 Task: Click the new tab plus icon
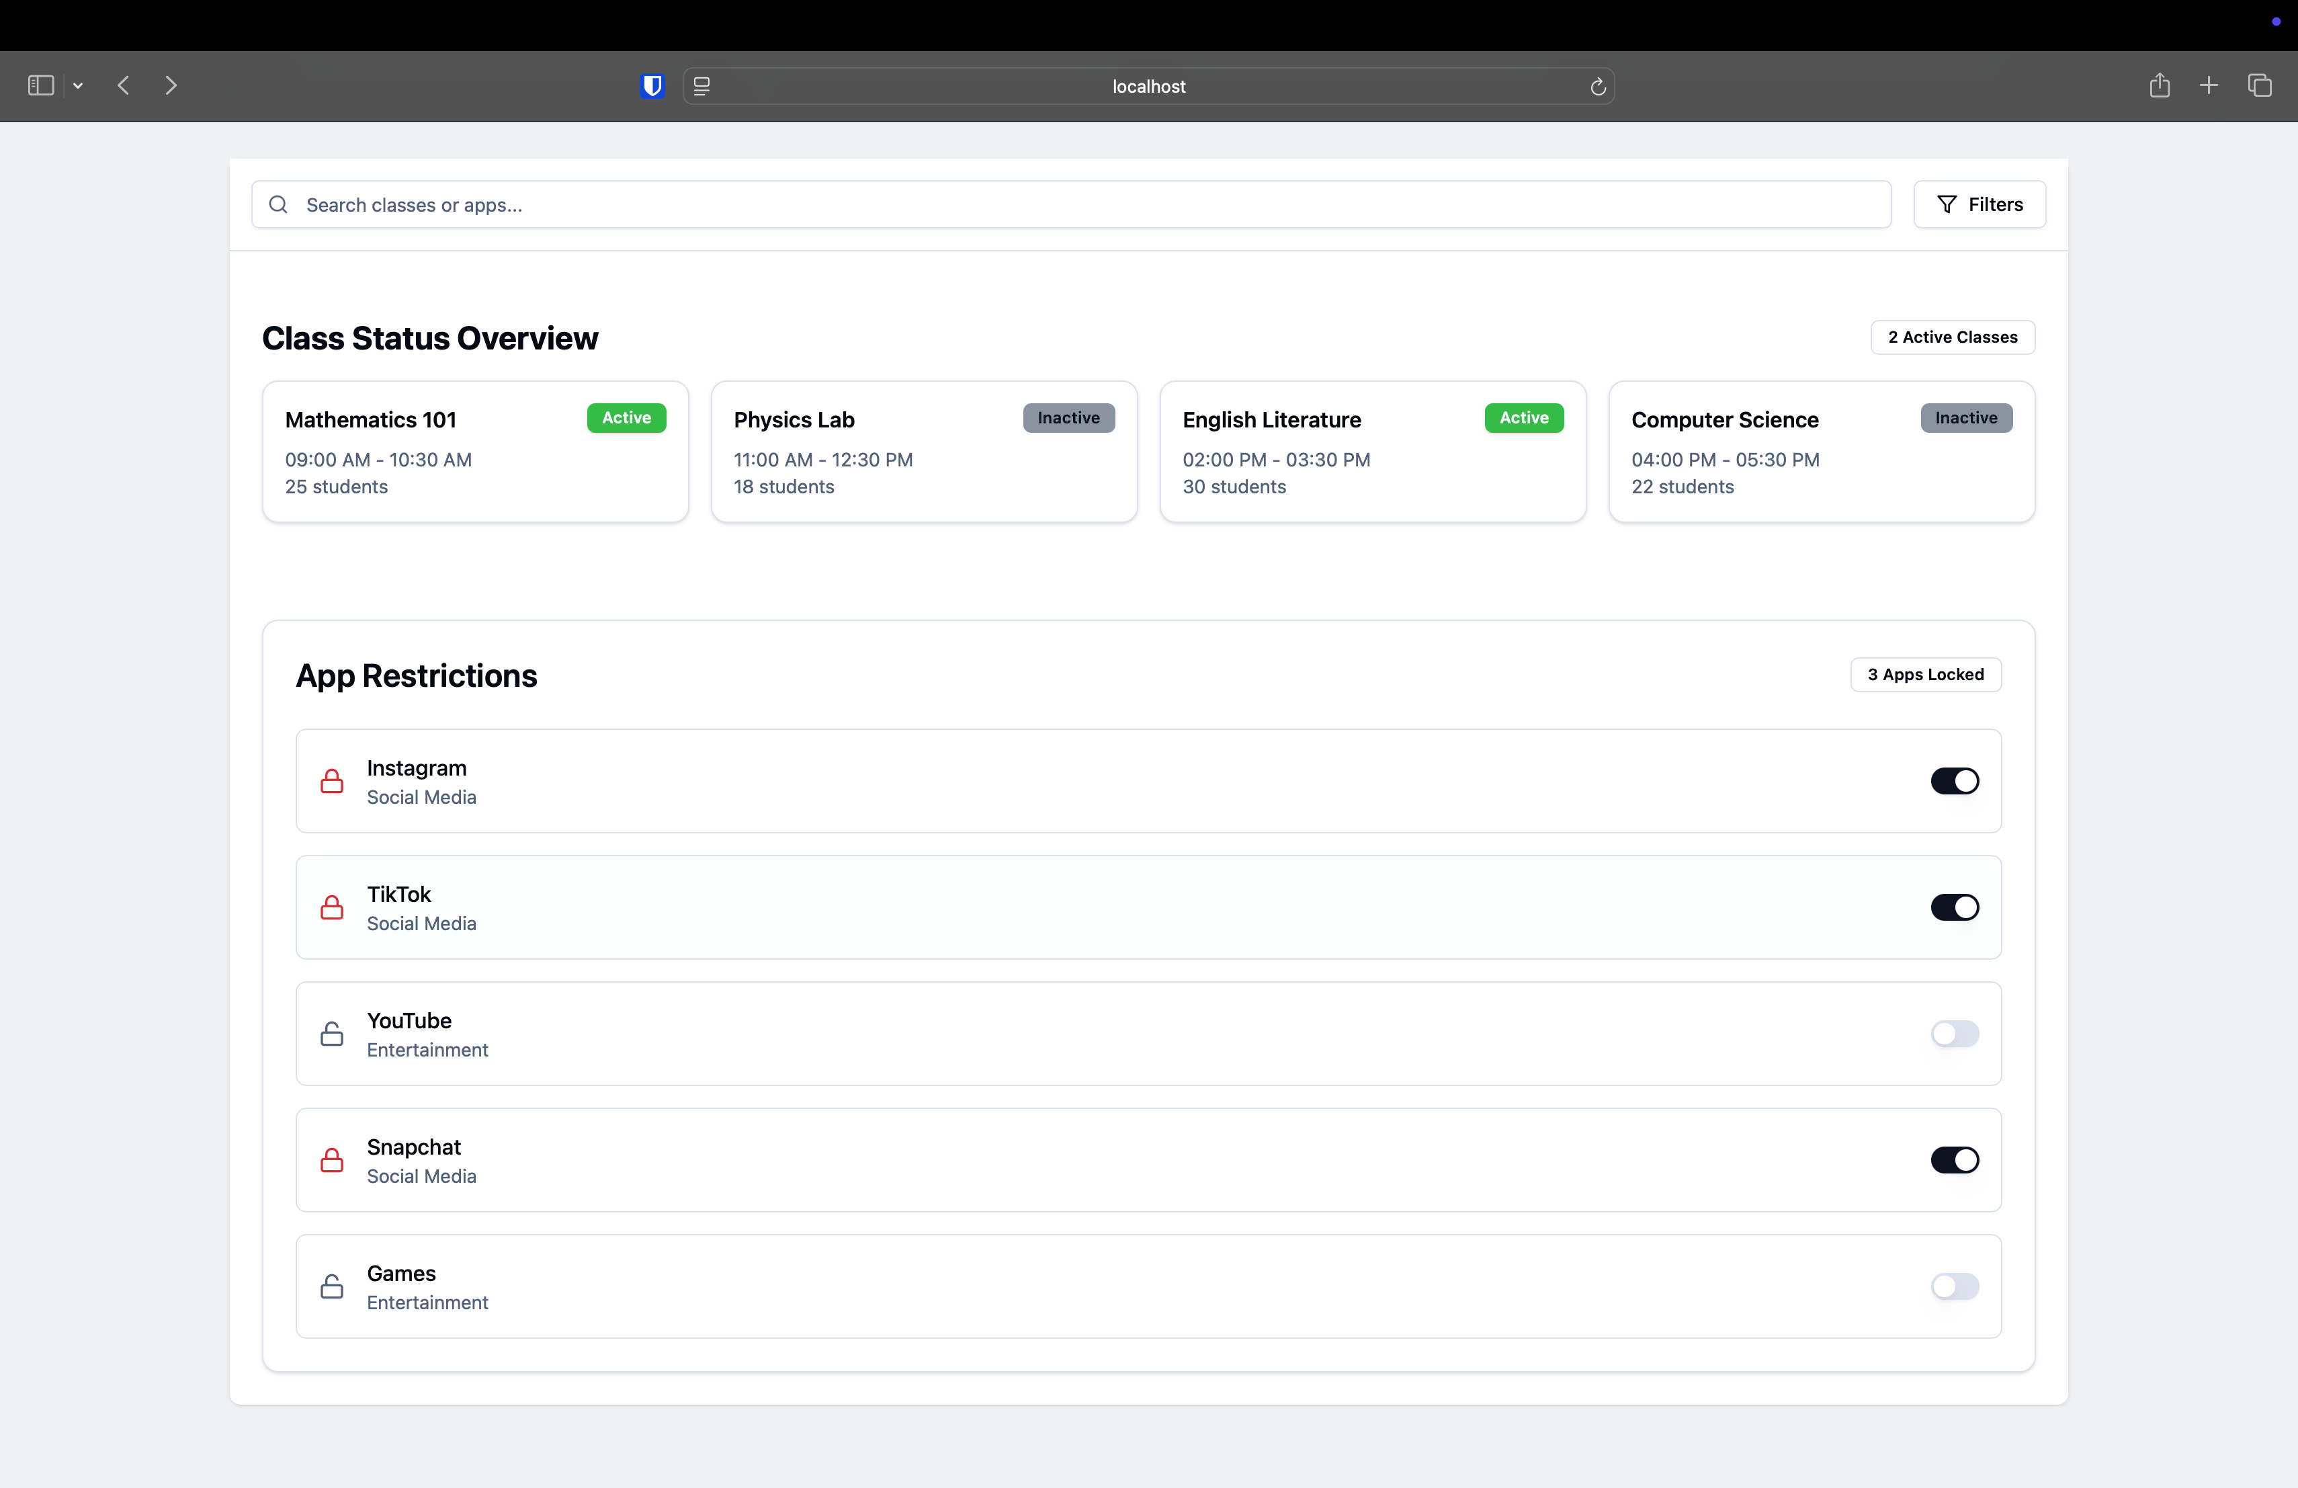[2208, 86]
